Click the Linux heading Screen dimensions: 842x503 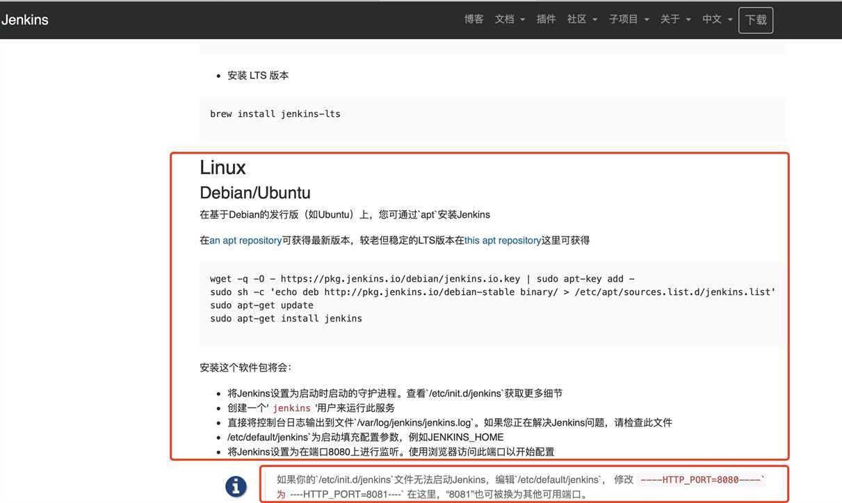pos(222,168)
